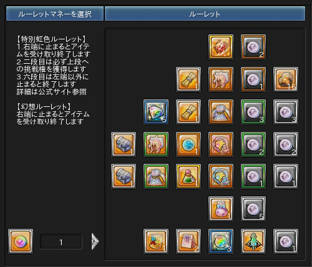312x267 pixels.
Task: Select the rainbow roulette money coin icon
Action: (x=21, y=241)
